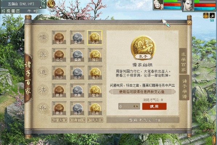Switch to the 求学百家 side tab

pos(183,61)
